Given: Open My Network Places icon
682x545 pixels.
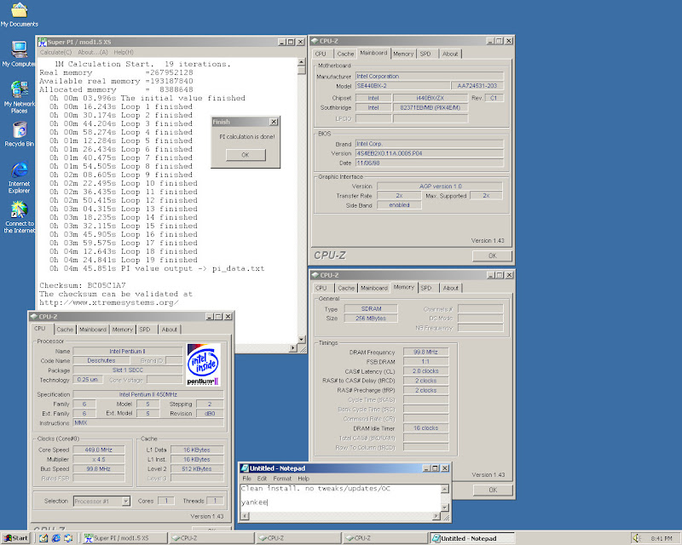Looking at the screenshot, I should pos(18,90).
